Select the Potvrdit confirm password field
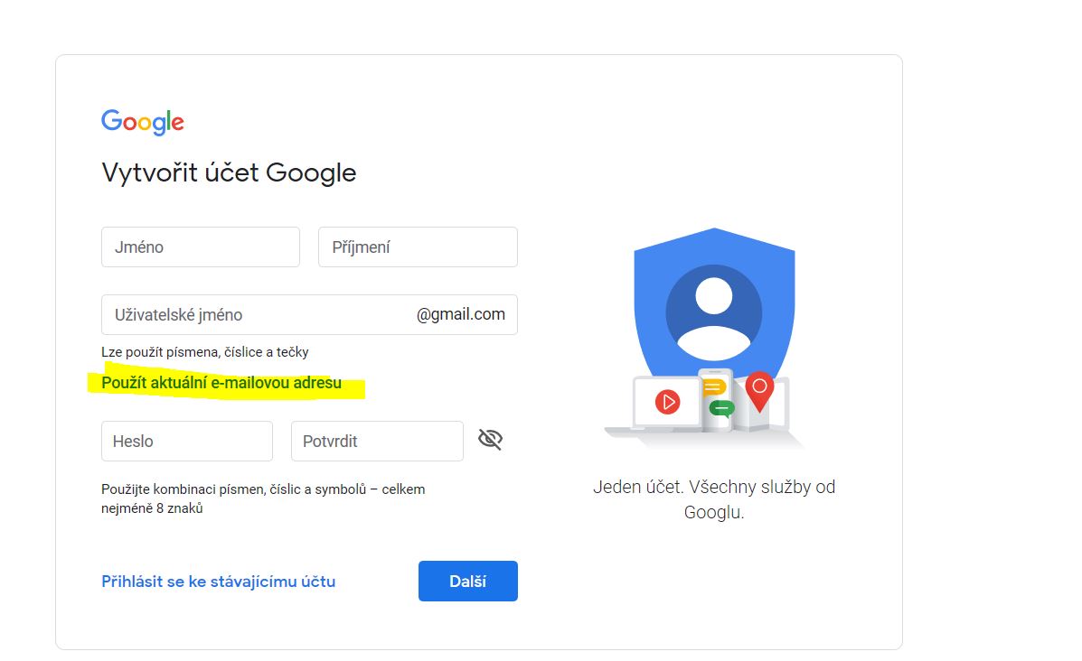 (x=378, y=442)
